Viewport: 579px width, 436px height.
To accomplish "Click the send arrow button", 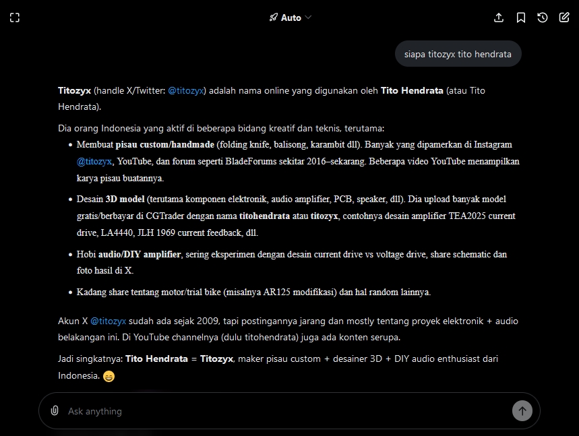I will (x=522, y=410).
